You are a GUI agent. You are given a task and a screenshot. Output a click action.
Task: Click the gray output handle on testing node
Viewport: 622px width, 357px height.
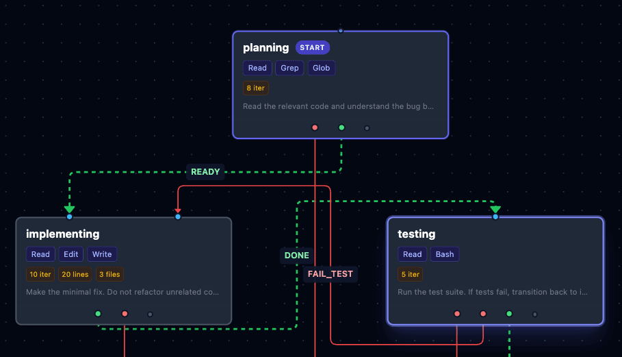coord(534,314)
